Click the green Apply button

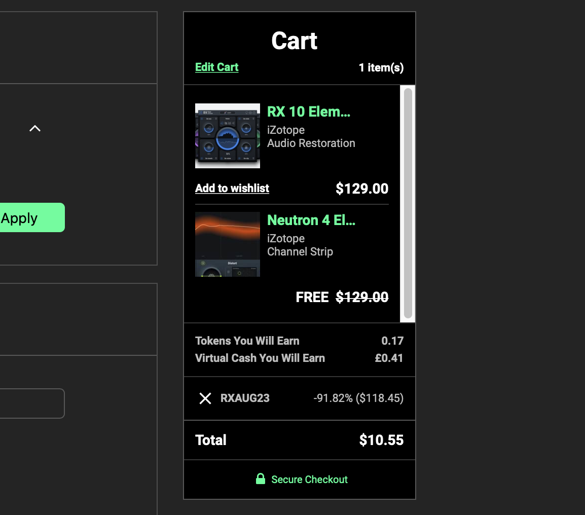32,217
